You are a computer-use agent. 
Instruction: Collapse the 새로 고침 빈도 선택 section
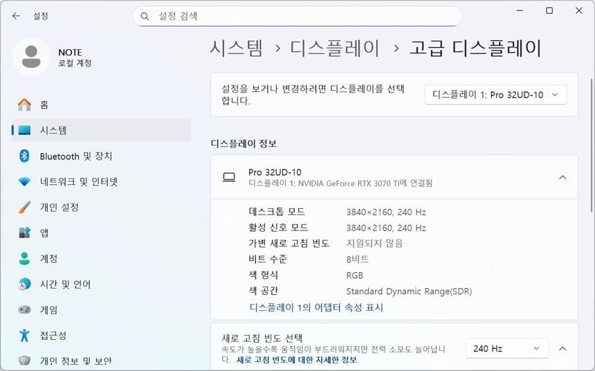tap(562, 348)
